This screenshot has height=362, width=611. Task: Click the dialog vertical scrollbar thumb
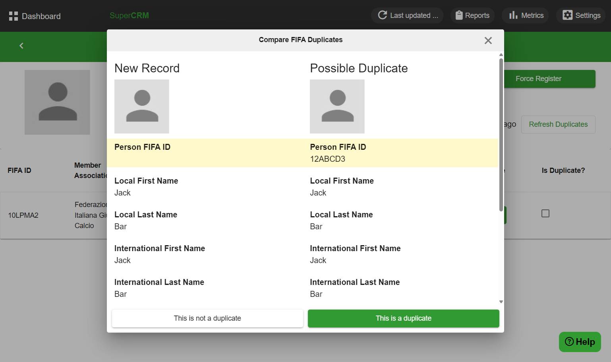[501, 135]
